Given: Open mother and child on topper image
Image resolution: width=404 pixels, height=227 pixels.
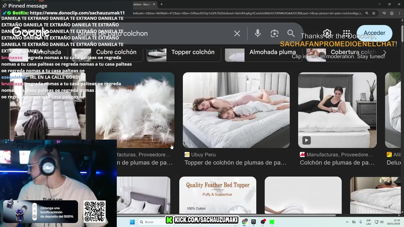Looking at the screenshot, I should point(236,110).
